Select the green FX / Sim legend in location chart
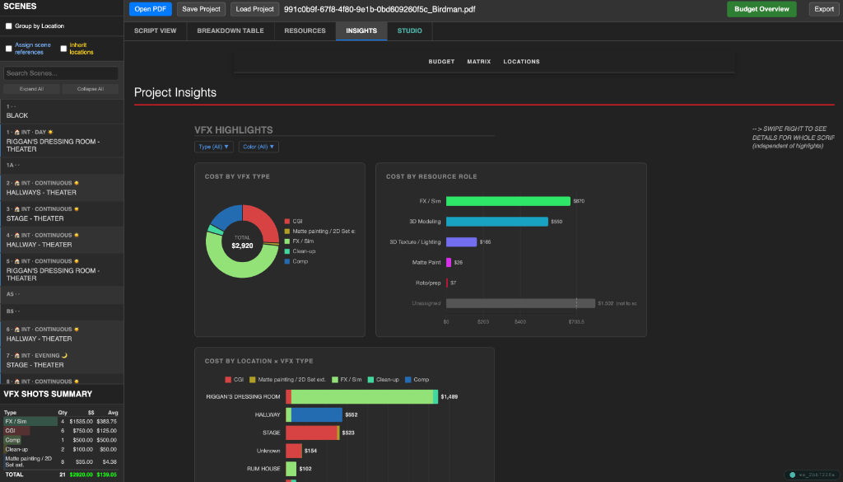Screen dimensions: 843x482 coord(335,378)
